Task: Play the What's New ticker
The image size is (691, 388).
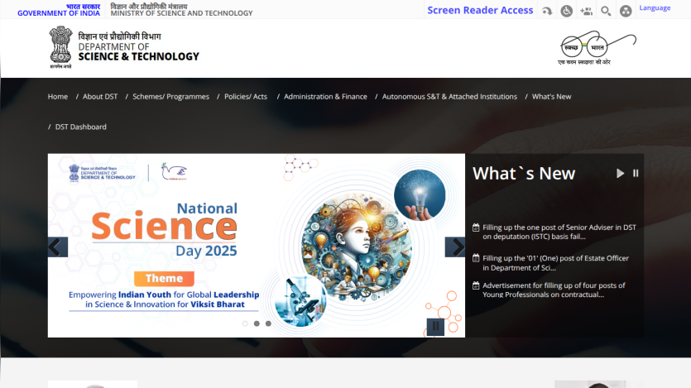Action: [x=620, y=174]
